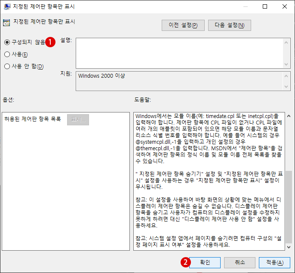This screenshot has width=295, height=273.
Task: Click help text mentioning @systemcpl.dll,-1
Action: pos(191,142)
